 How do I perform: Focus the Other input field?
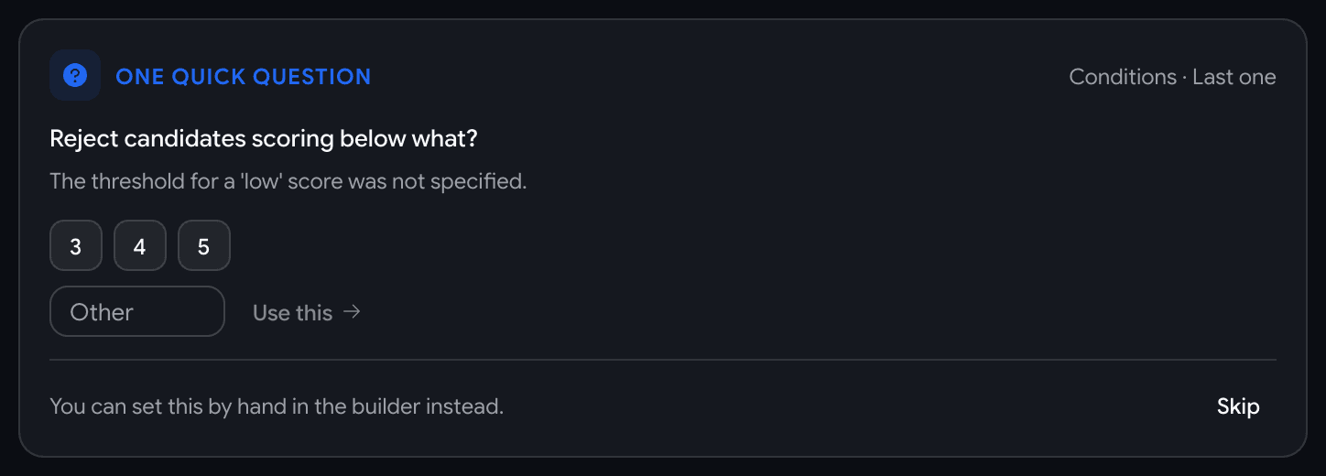(x=137, y=311)
